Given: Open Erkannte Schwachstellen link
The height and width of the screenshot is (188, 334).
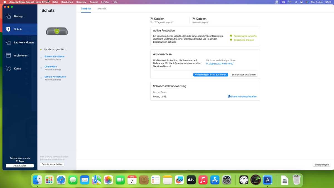Looking at the screenshot, I should click(244, 97).
